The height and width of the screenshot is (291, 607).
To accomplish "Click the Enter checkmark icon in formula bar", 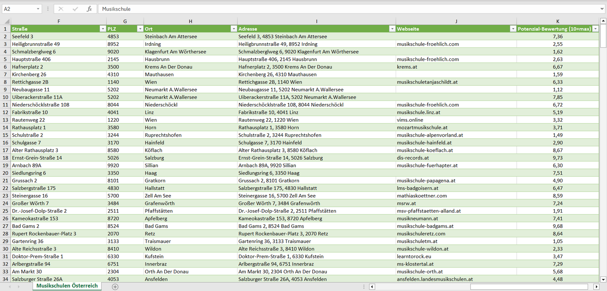I will coord(75,9).
